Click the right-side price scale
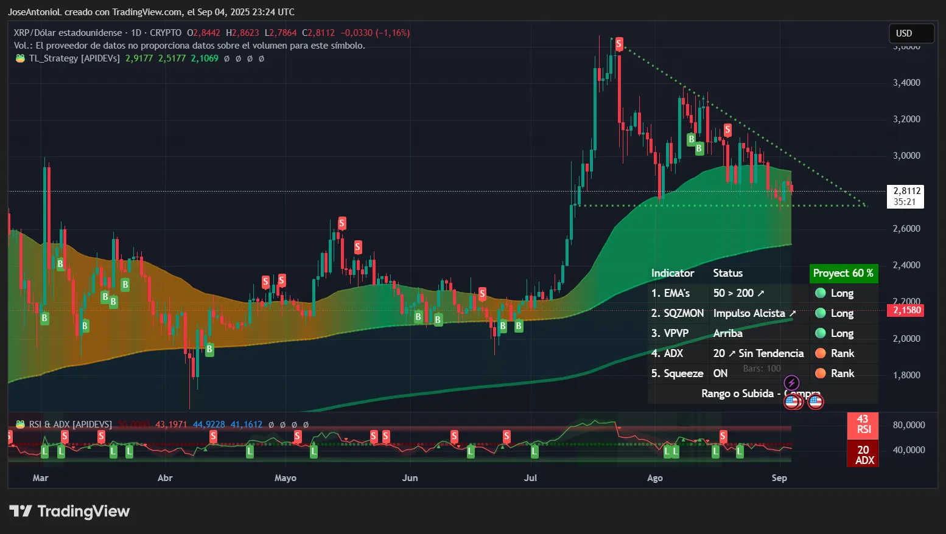This screenshot has width=946, height=534. (907, 243)
